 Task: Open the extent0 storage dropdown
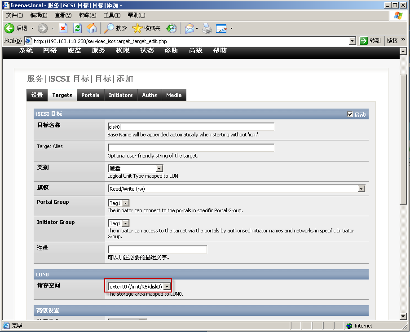coord(139,287)
